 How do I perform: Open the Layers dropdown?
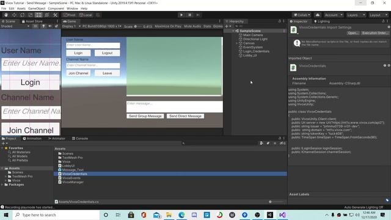coord(356,15)
